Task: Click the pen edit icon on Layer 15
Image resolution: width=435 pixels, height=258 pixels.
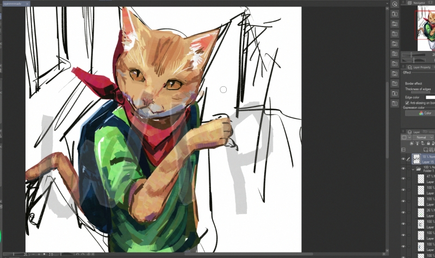Action: coord(408,159)
